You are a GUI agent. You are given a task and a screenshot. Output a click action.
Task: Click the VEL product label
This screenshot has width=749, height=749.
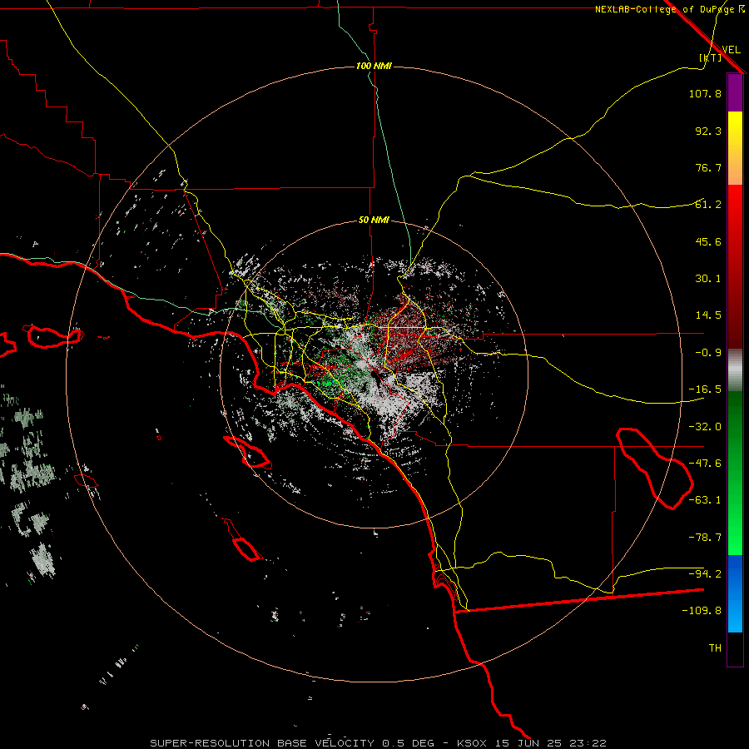(x=731, y=49)
